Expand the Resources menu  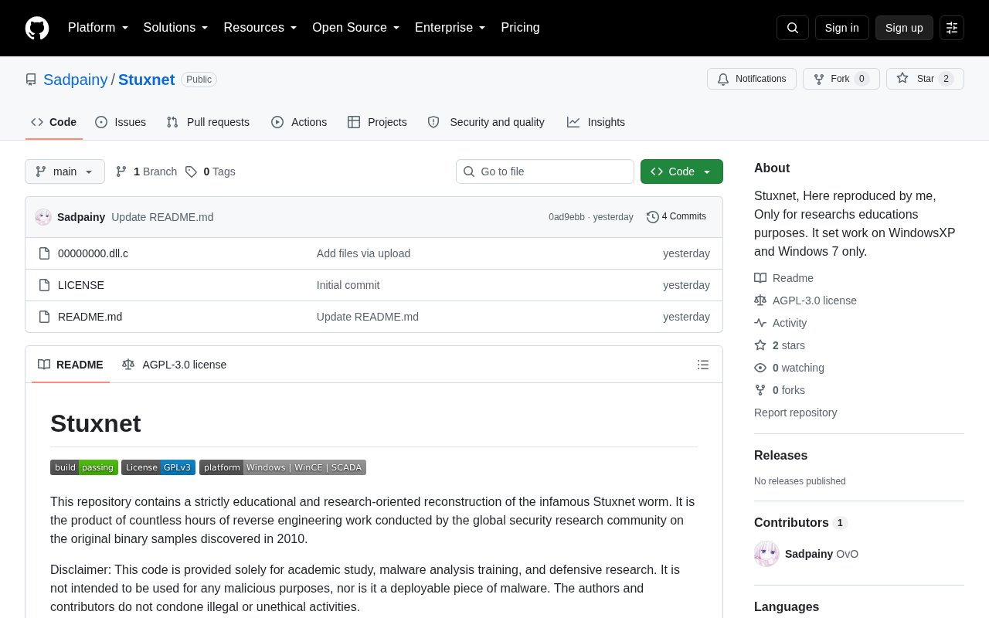coord(260,28)
